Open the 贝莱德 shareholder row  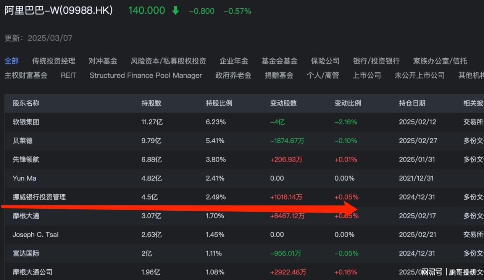tap(244, 141)
